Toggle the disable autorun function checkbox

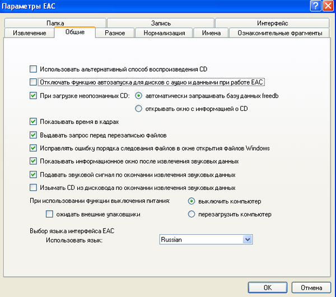click(x=33, y=82)
